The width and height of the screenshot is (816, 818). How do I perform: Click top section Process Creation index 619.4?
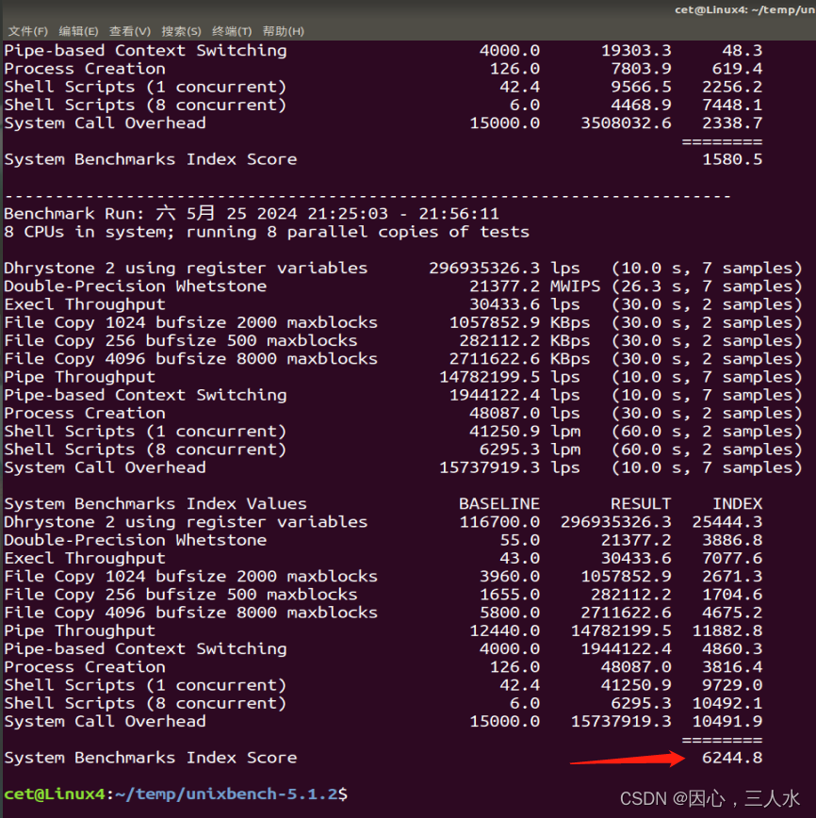[x=737, y=69]
